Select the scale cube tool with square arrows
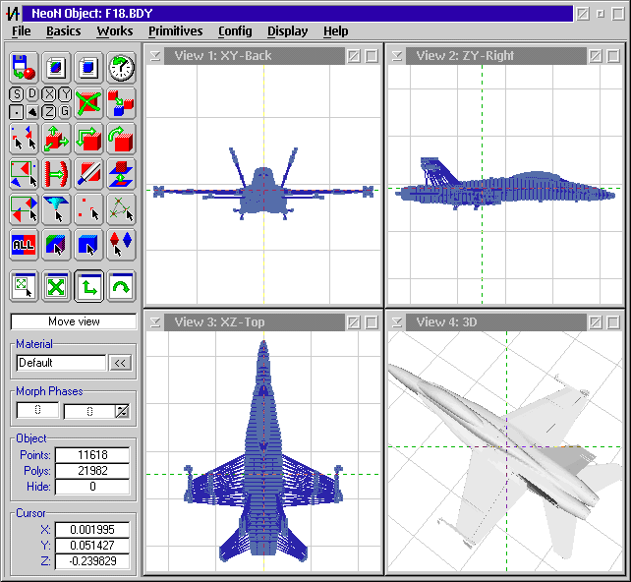631x582 pixels. [x=88, y=139]
